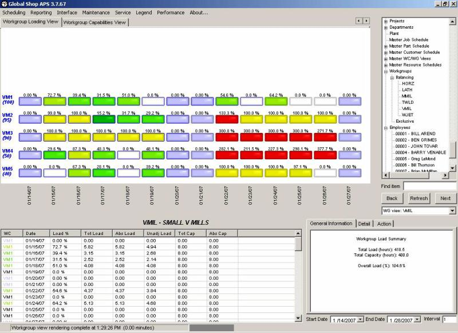
Task: Click tree panel scroll up arrow
Action: [x=452, y=21]
